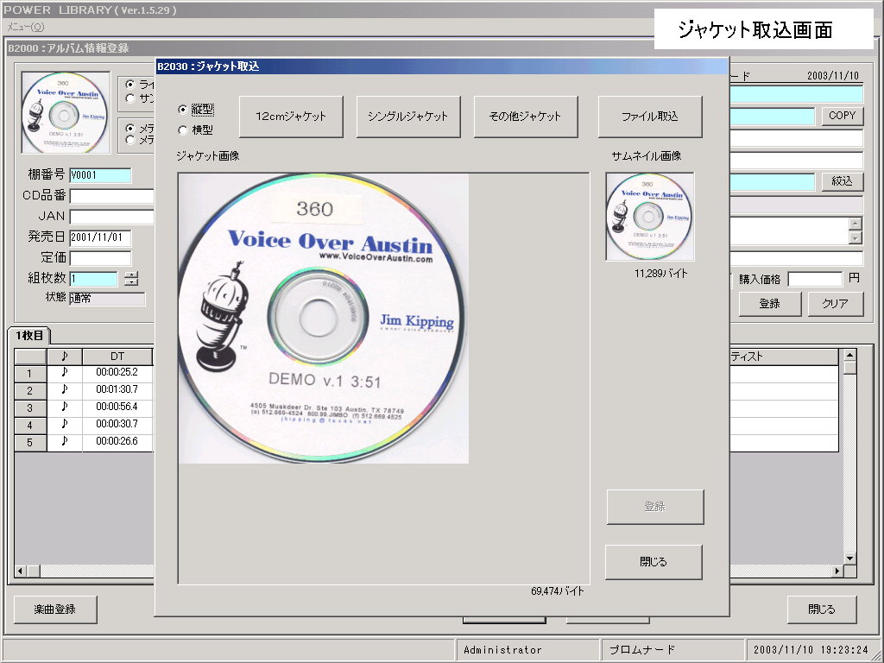Click the JAN input field
Image resolution: width=884 pixels, height=663 pixels.
click(111, 217)
